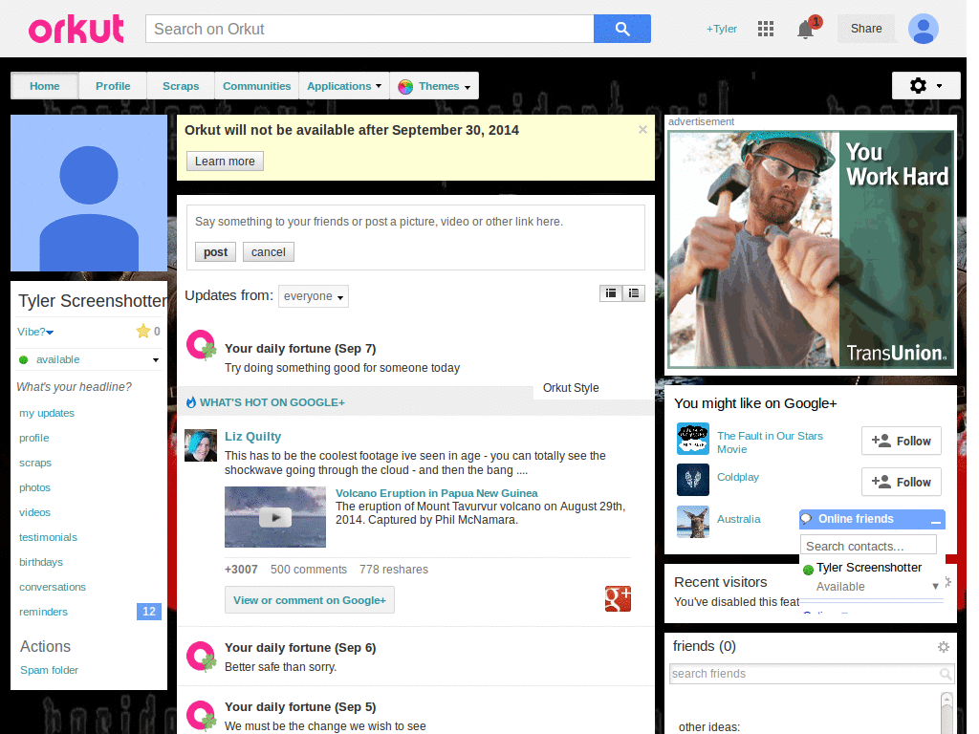Click the Australia kangaroo thumbnail
The image size is (979, 734).
click(693, 522)
